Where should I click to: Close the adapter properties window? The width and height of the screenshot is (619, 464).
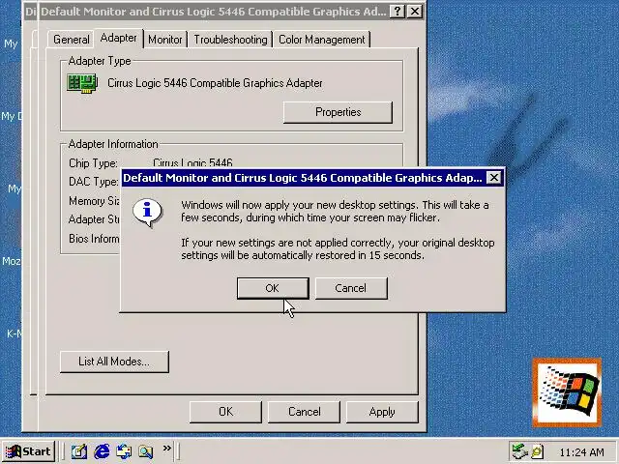[415, 12]
